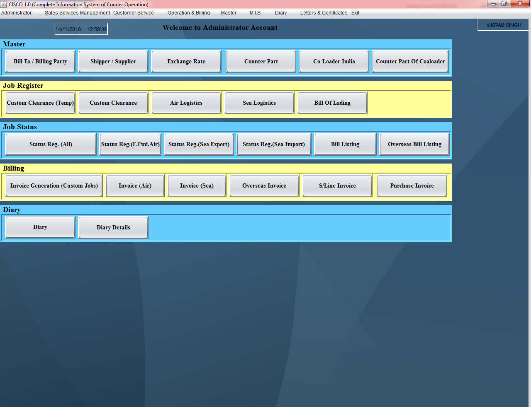Viewport: 531px width, 407px height.
Task: Open the Diary Details screen
Action: point(113,227)
